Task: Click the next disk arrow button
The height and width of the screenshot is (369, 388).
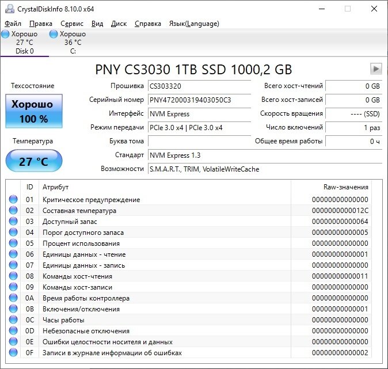Action: 376,69
